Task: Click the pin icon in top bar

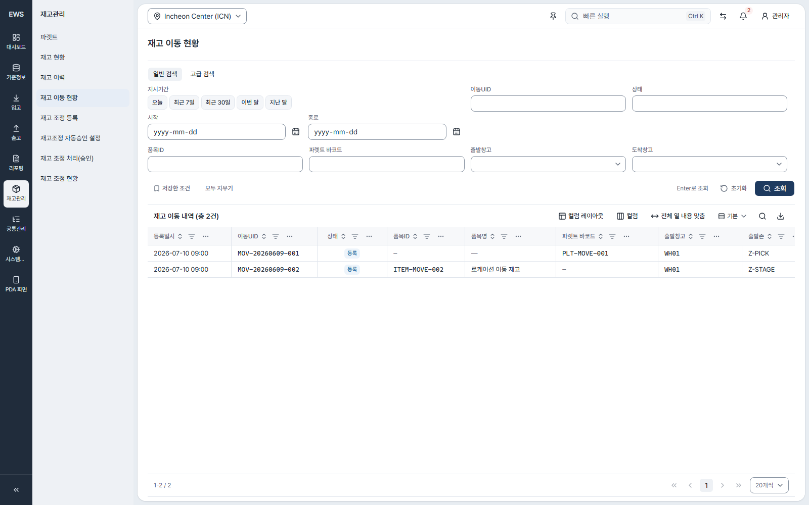Action: click(x=553, y=16)
